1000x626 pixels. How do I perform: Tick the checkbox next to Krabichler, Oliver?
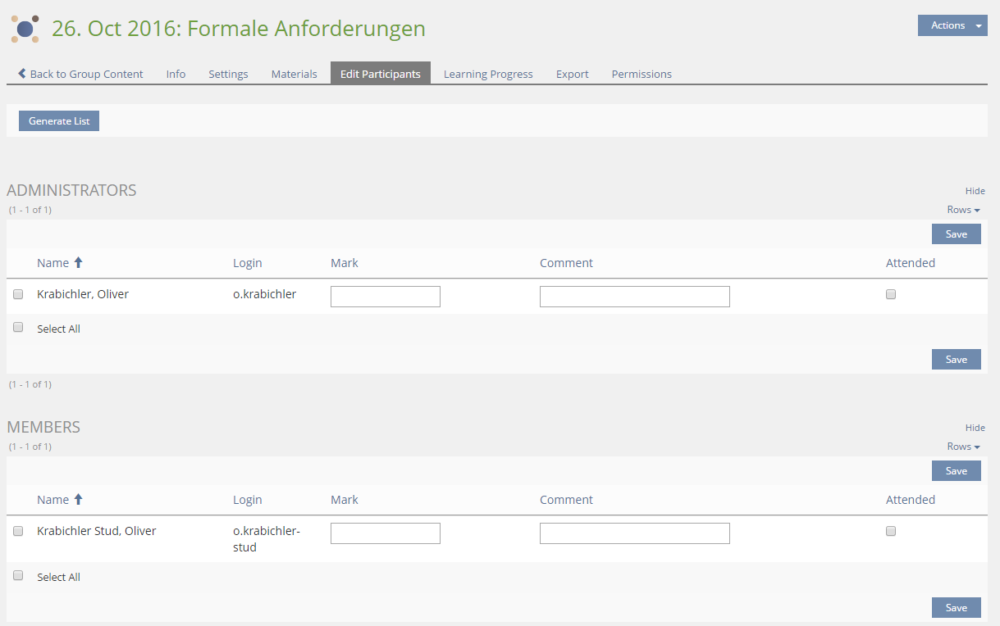(x=18, y=295)
